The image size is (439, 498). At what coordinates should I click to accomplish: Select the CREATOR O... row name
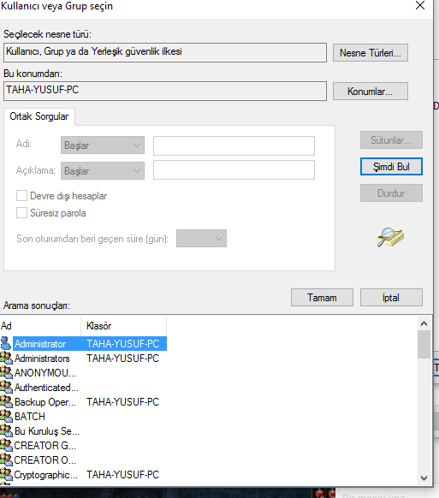tap(45, 460)
